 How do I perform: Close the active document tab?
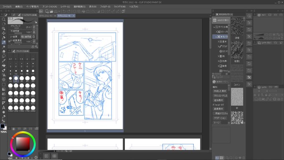[74, 16]
